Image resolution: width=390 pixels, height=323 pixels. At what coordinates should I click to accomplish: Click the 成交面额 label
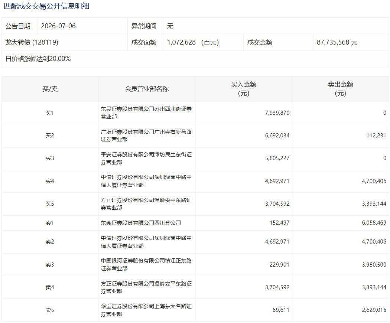pyautogui.click(x=144, y=42)
